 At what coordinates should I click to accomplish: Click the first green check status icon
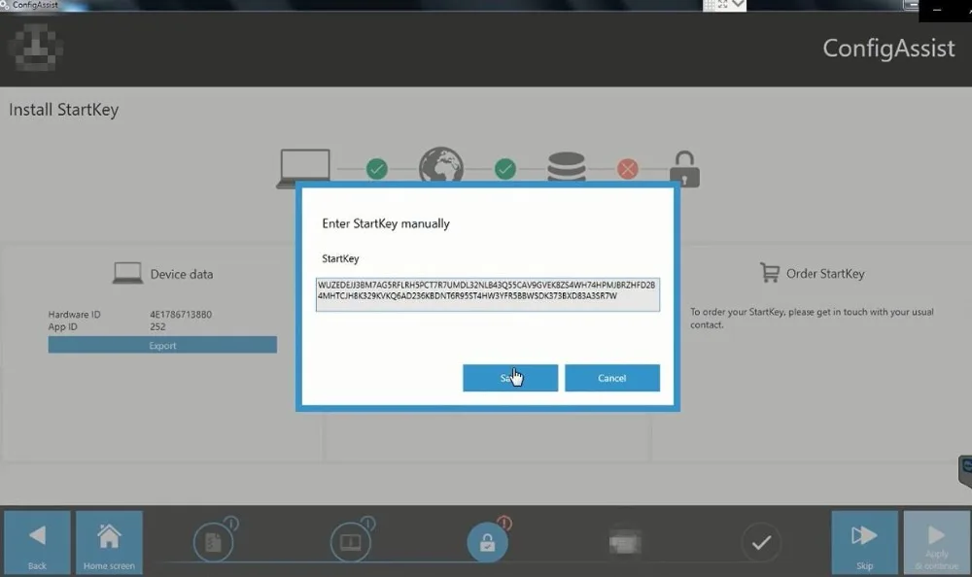pos(376,169)
